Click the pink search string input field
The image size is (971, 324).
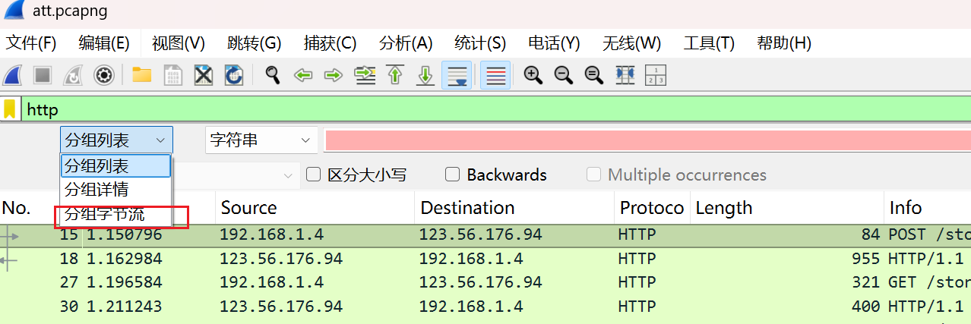(647, 140)
